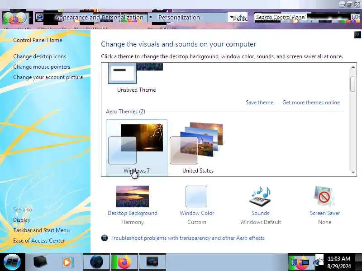Click the Show desktop button on taskbar
Viewport: 362px width, 271px height.
click(x=358, y=262)
